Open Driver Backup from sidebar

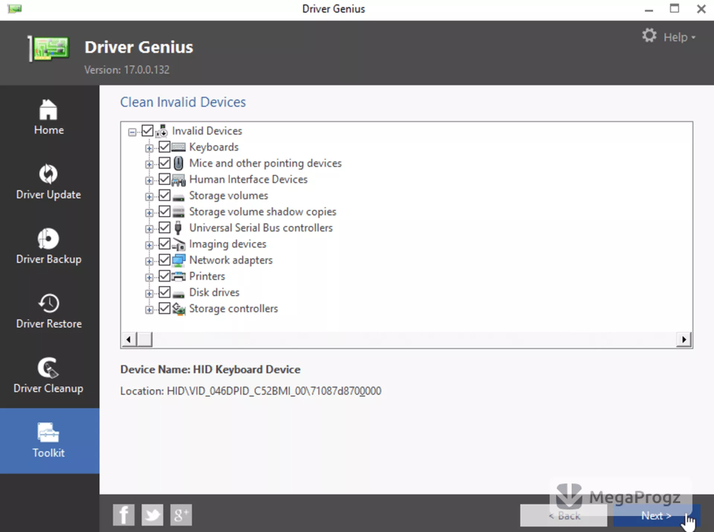pos(48,246)
